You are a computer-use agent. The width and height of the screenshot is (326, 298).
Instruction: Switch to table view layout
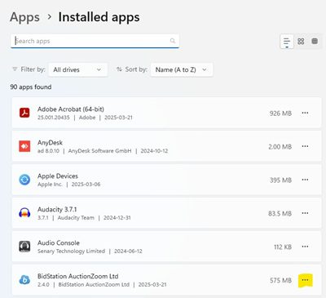[x=315, y=42]
